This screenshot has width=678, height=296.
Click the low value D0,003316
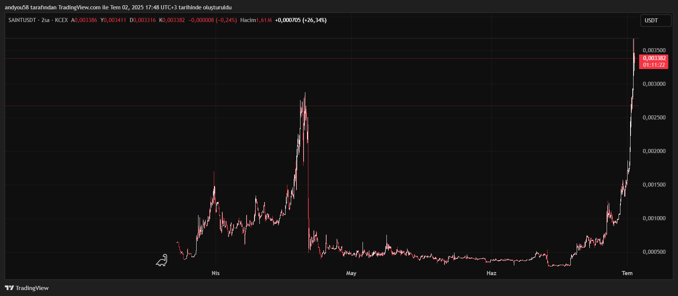coord(143,20)
